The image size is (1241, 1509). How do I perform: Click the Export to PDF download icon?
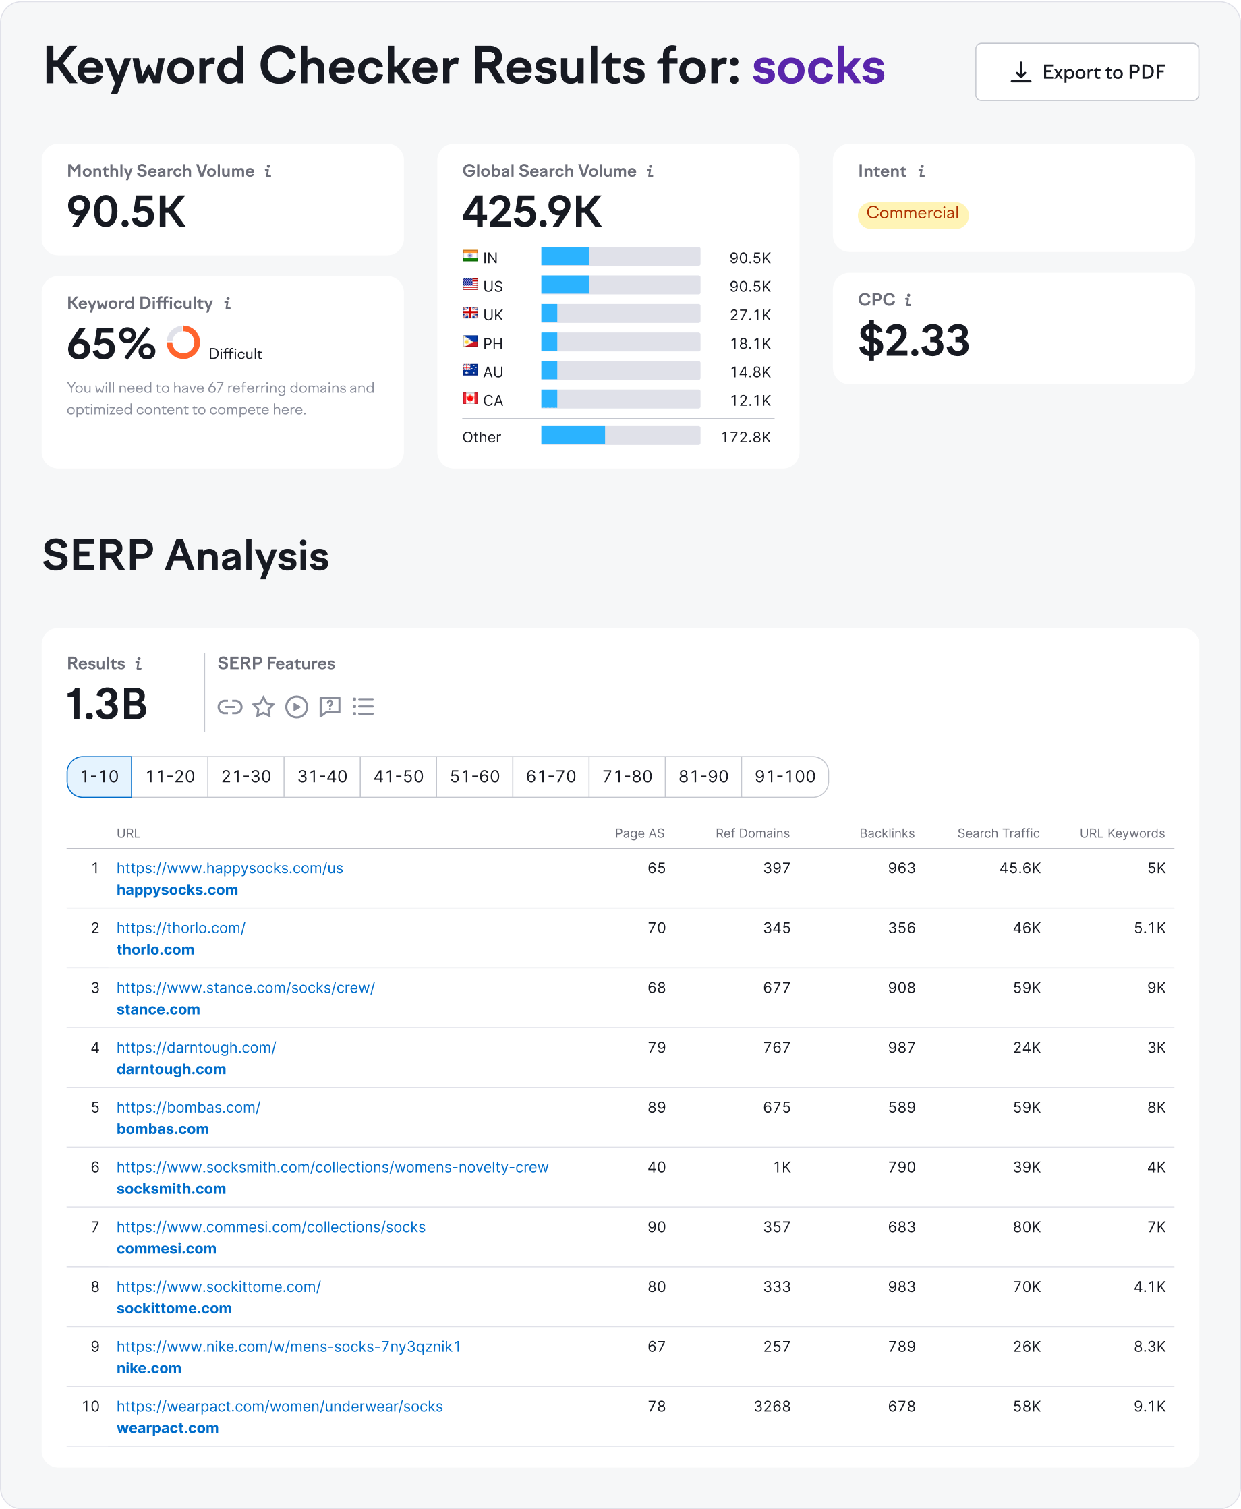pyautogui.click(x=1021, y=71)
